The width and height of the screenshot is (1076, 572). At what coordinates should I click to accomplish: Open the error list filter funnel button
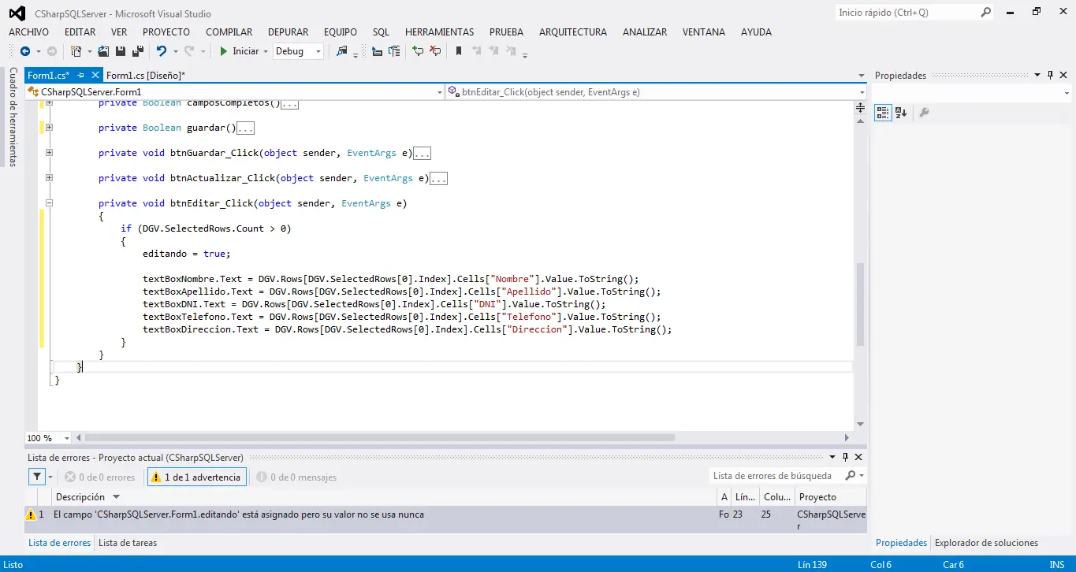(x=37, y=477)
